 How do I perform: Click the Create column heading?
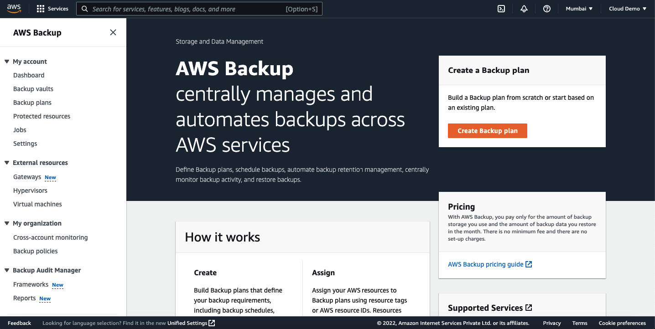[x=205, y=272]
